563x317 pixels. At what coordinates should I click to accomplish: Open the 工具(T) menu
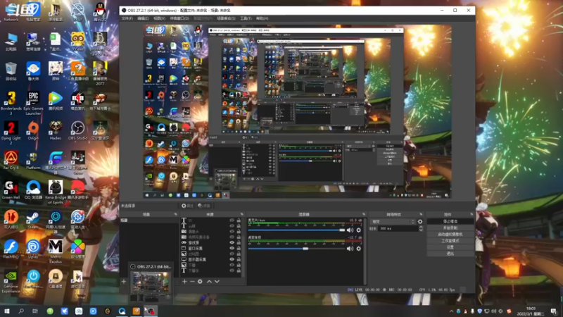click(x=246, y=18)
